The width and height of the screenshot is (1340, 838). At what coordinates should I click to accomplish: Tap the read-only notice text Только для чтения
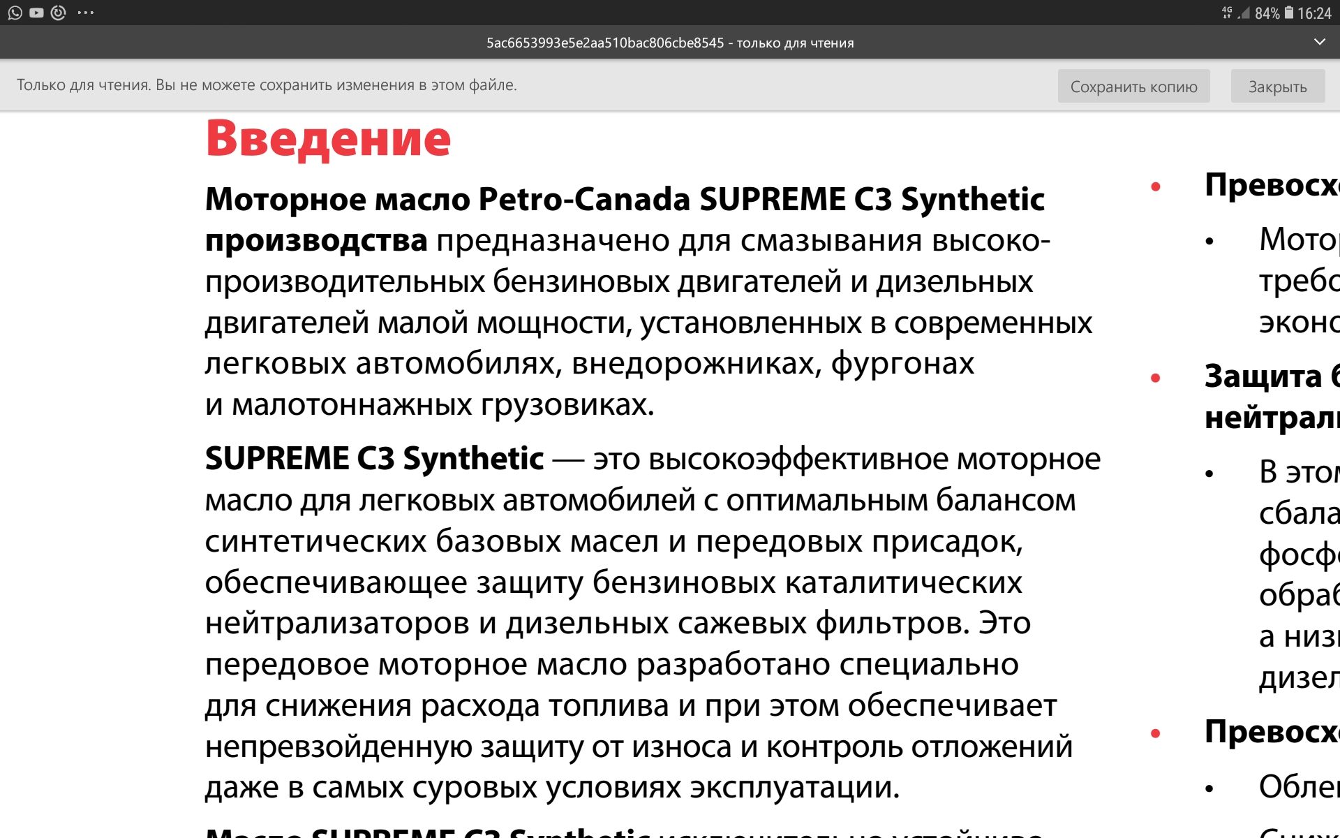(x=267, y=85)
